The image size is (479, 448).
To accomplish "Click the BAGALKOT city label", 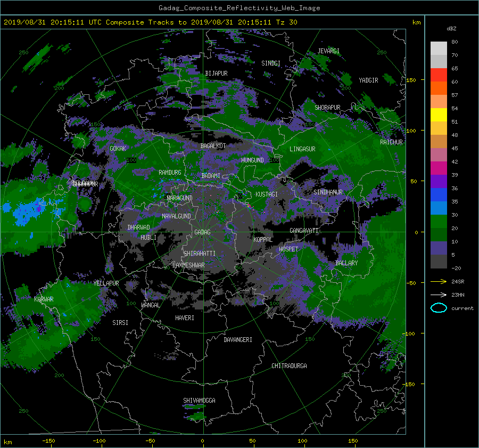I will click(213, 146).
